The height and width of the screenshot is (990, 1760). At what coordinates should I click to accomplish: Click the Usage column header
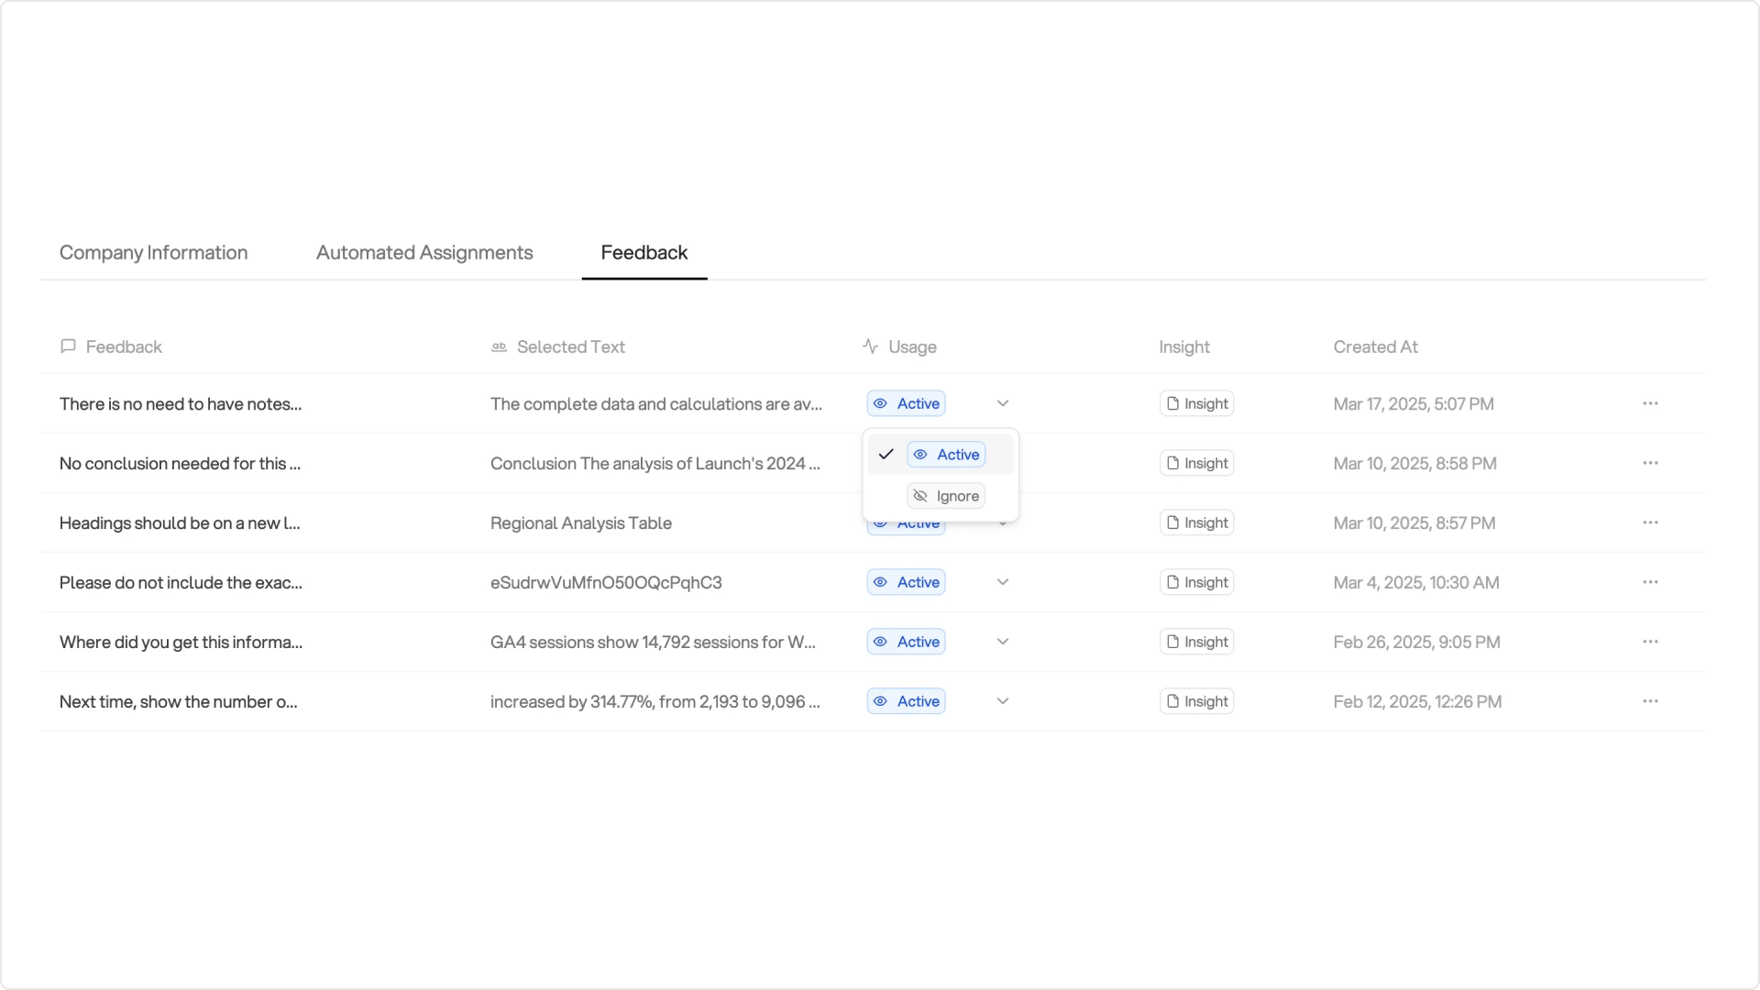point(899,346)
